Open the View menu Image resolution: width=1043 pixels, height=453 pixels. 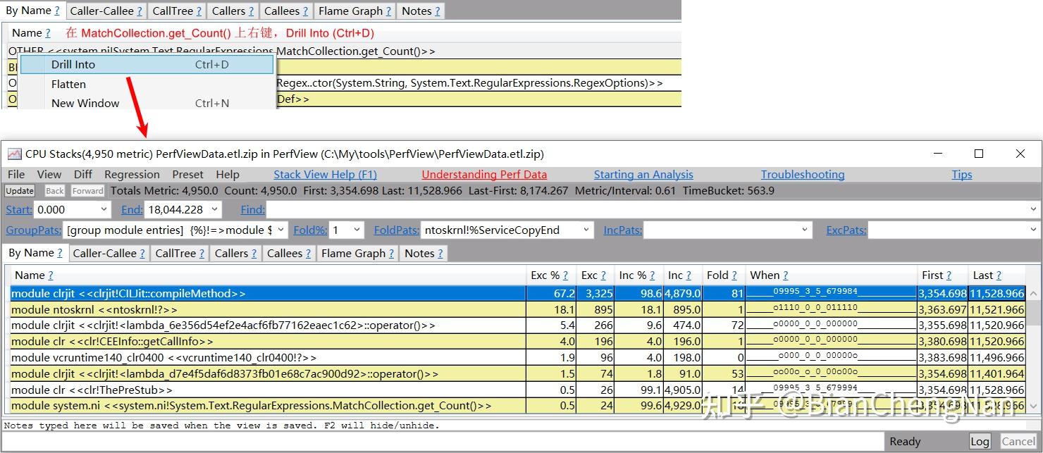coord(49,174)
